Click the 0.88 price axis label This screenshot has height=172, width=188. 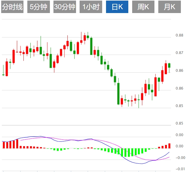click(179, 35)
